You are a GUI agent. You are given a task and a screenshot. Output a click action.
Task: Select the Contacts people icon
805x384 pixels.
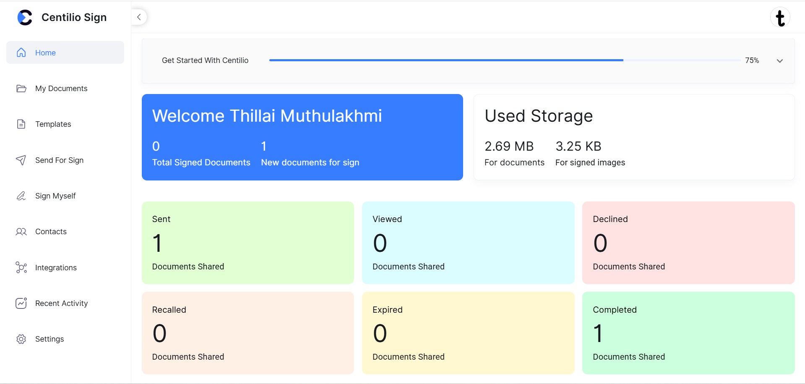21,231
